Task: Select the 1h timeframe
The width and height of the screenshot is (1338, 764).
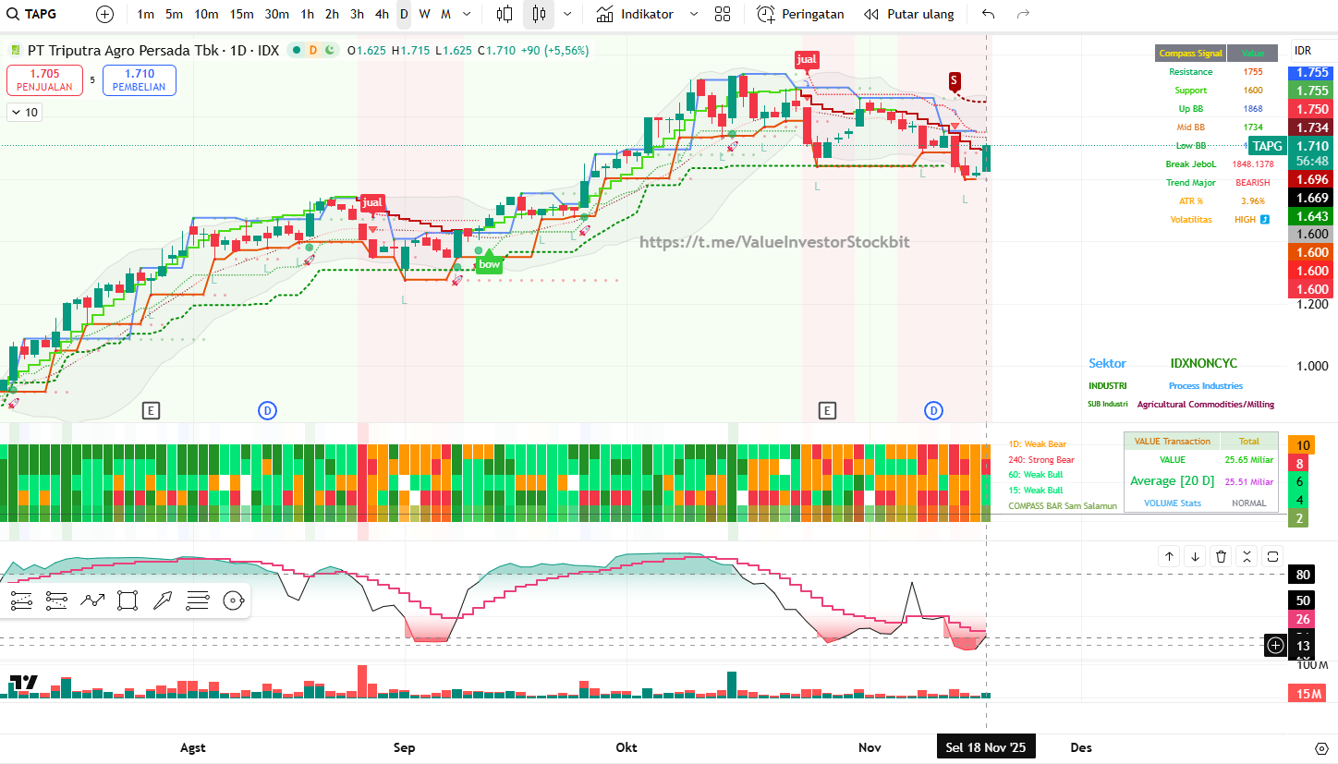Action: click(307, 14)
